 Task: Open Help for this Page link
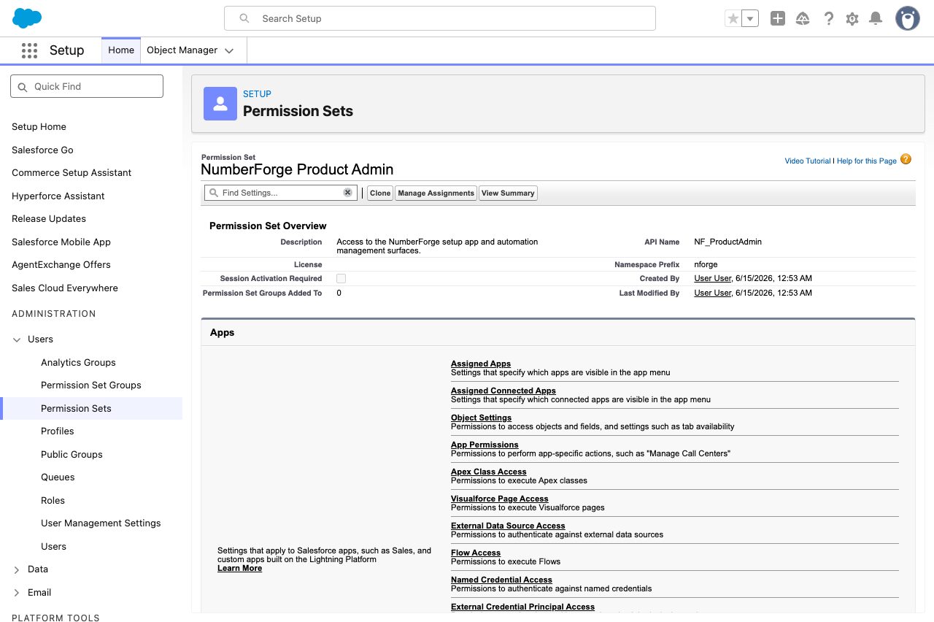point(867,161)
